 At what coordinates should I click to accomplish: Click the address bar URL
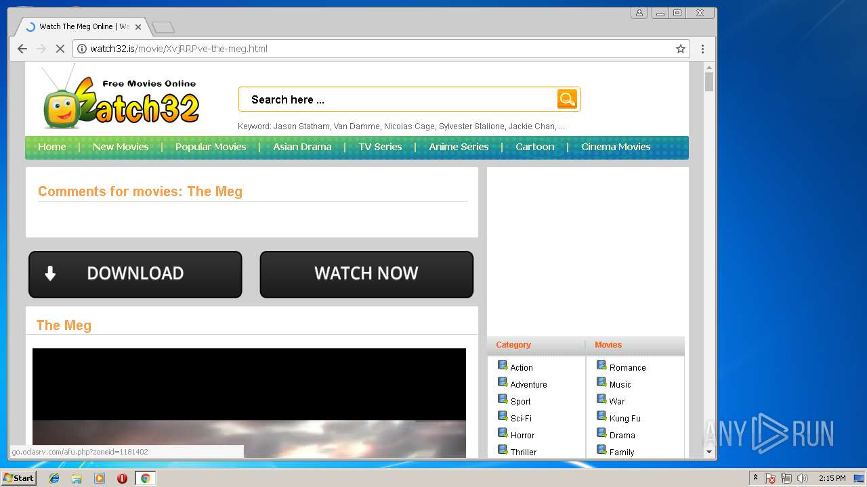(179, 49)
